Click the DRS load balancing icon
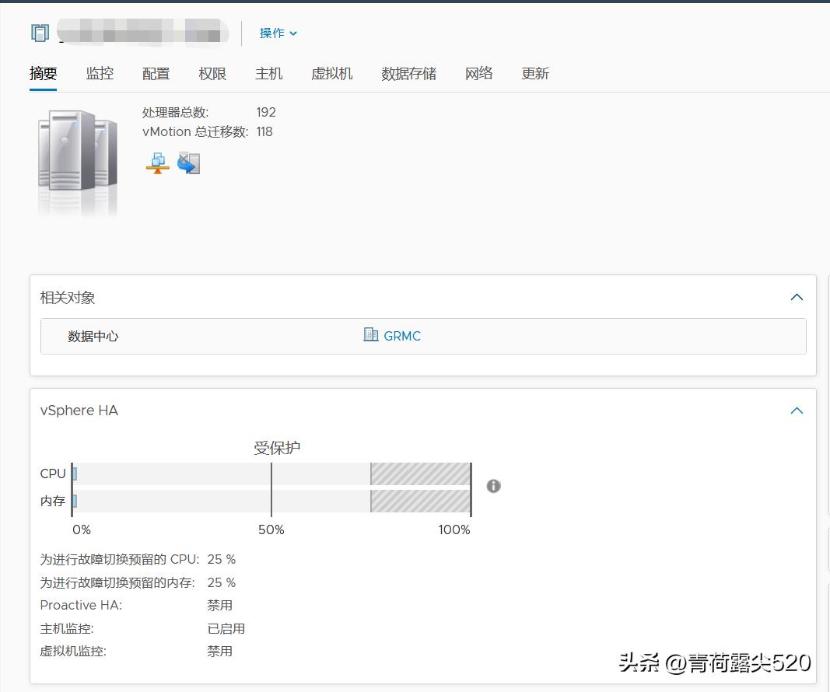This screenshot has height=692, width=830. (x=156, y=163)
